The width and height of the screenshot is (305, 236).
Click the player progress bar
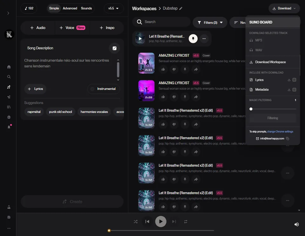[x=161, y=231]
